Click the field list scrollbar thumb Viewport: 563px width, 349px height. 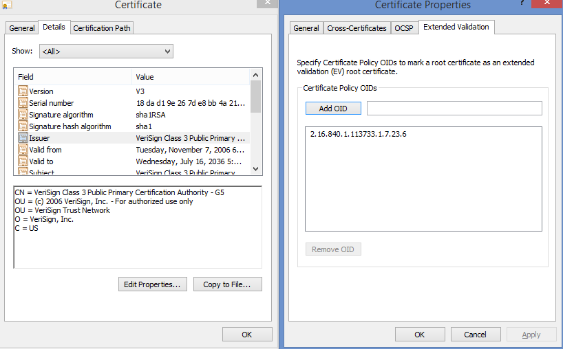click(x=255, y=97)
